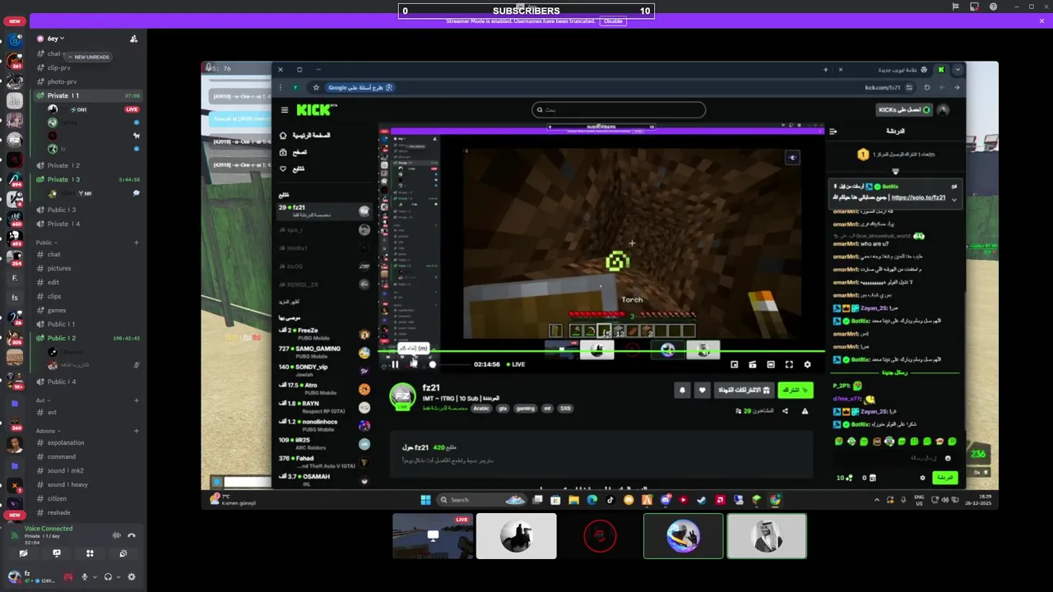This screenshot has width=1053, height=592.
Task: Add a channel to the Adoons category
Action: click(137, 431)
